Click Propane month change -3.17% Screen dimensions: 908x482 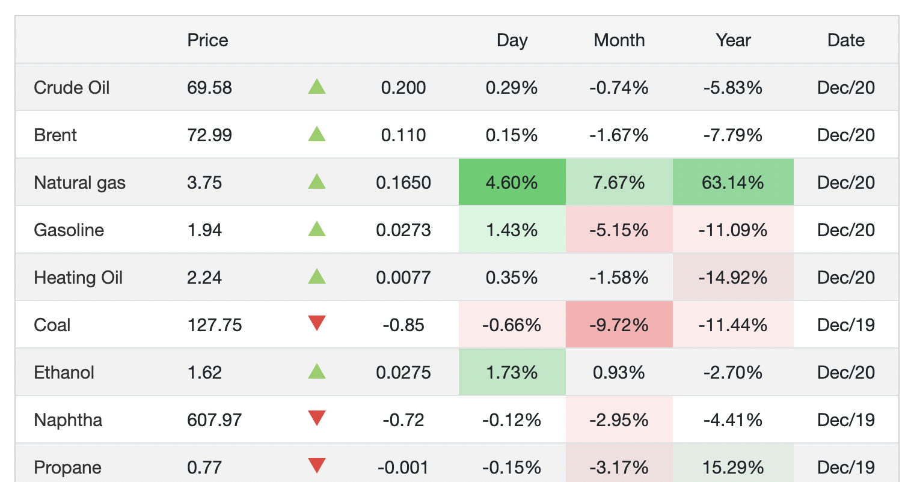click(x=619, y=463)
